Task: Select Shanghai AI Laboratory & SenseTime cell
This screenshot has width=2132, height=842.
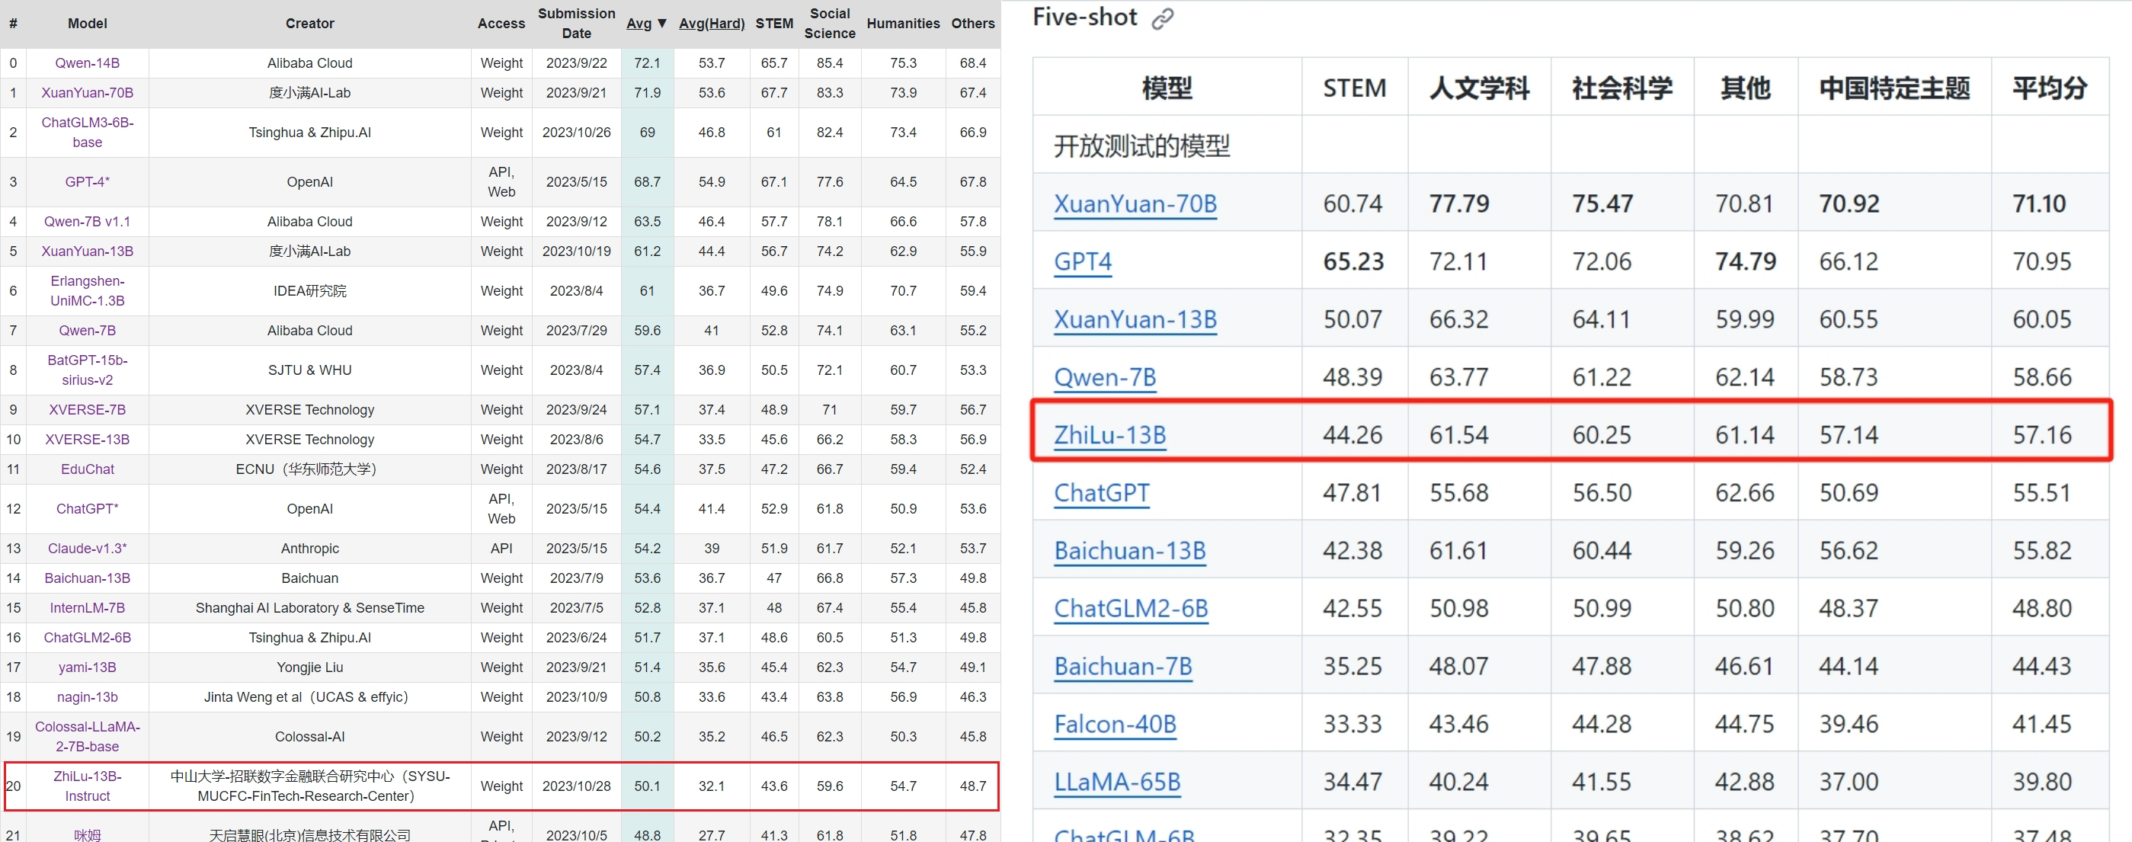Action: pyautogui.click(x=310, y=609)
